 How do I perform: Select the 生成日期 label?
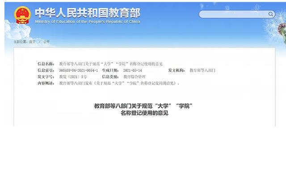[x=110, y=70]
